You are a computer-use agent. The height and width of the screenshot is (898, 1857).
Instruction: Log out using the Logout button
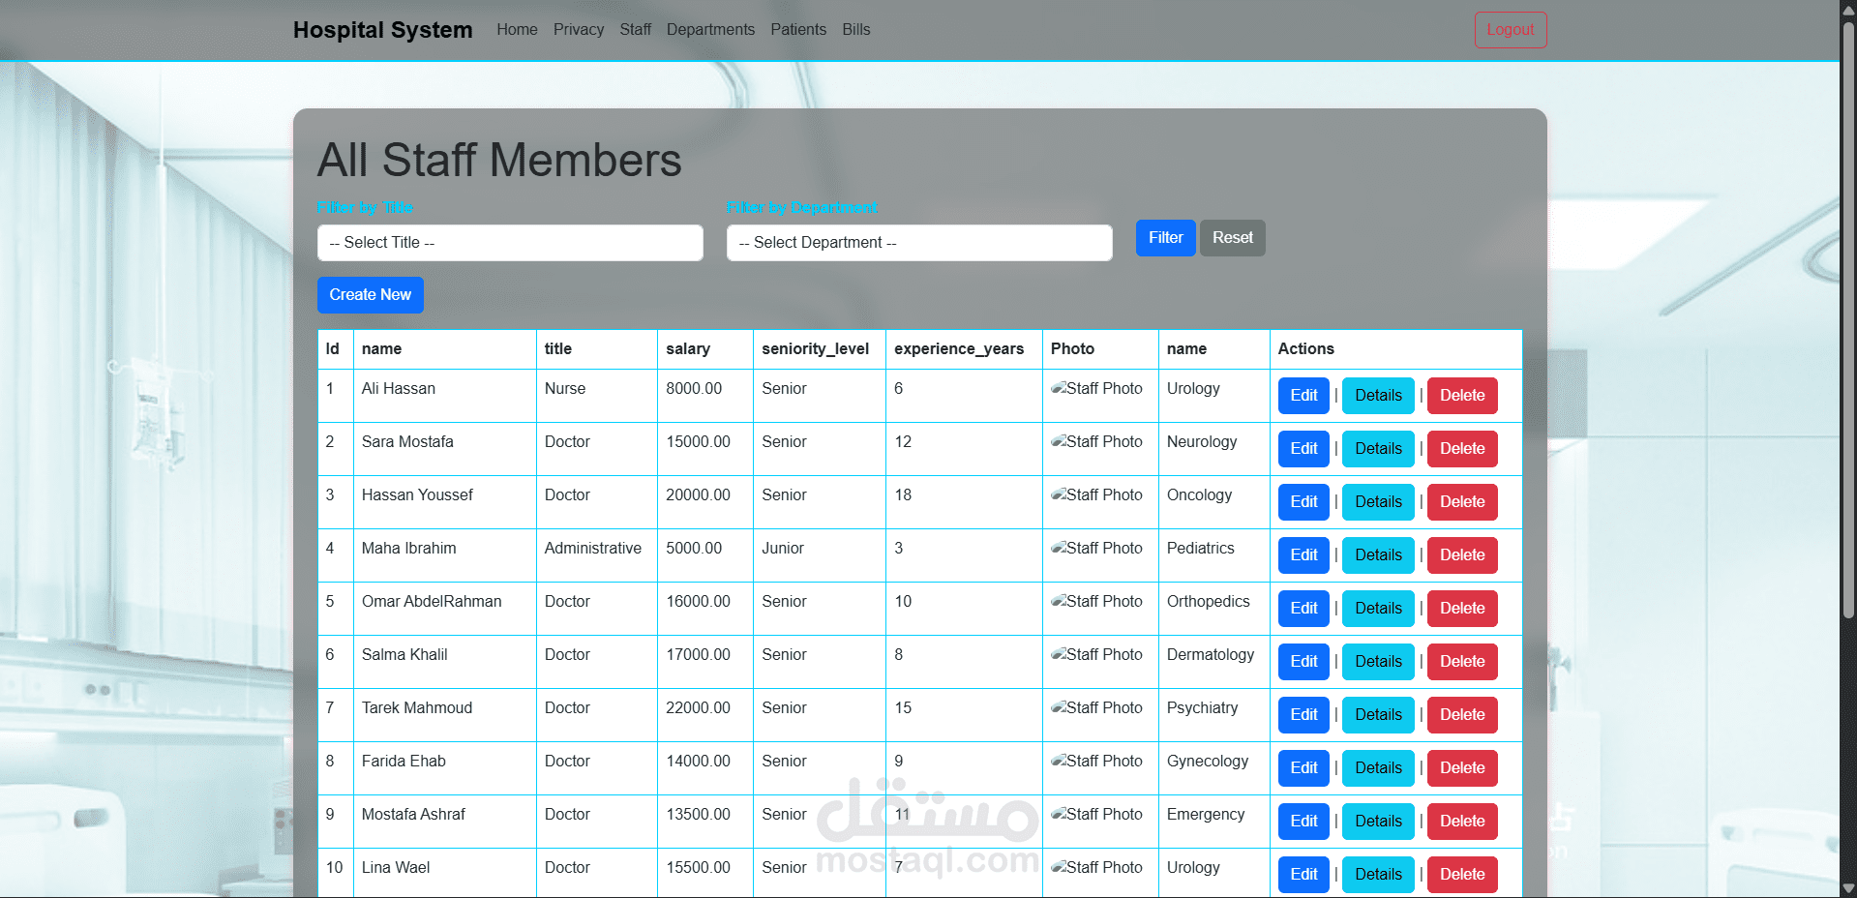pos(1510,30)
